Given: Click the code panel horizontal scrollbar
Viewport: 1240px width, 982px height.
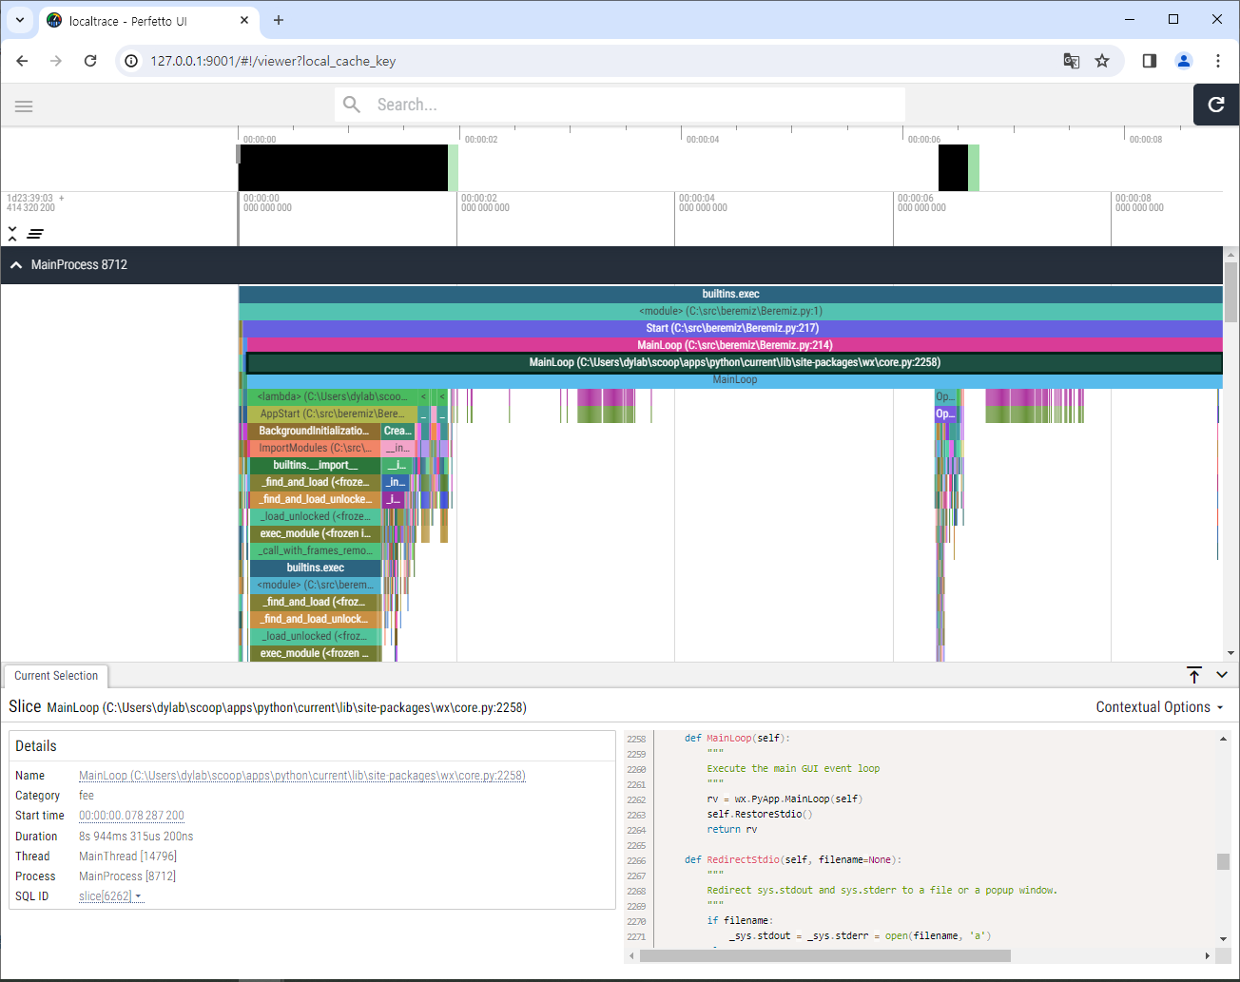Looking at the screenshot, I should [x=824, y=955].
